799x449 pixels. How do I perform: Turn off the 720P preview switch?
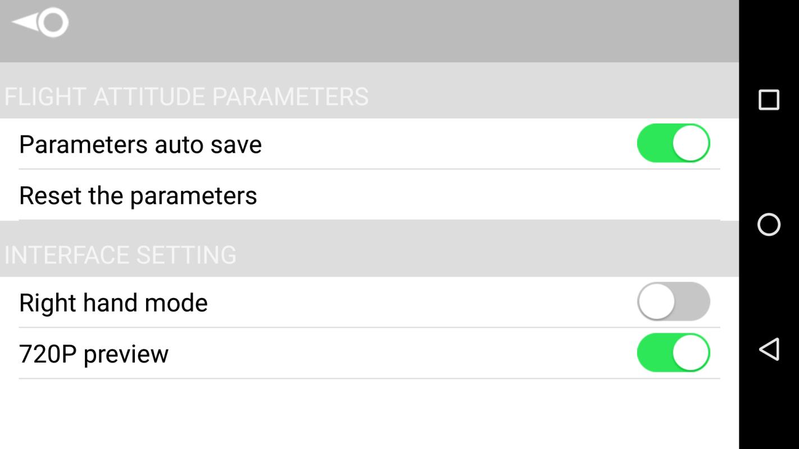tap(673, 353)
